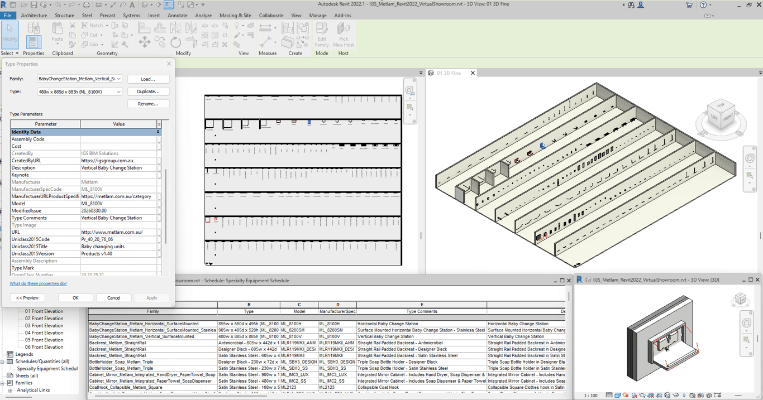This screenshot has width=763, height=400.
Task: Click the << Preview button
Action: [x=27, y=298]
